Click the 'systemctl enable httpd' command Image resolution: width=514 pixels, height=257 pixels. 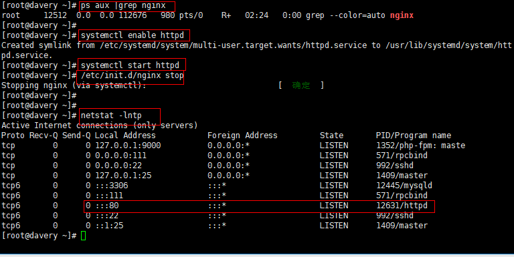[x=133, y=35]
